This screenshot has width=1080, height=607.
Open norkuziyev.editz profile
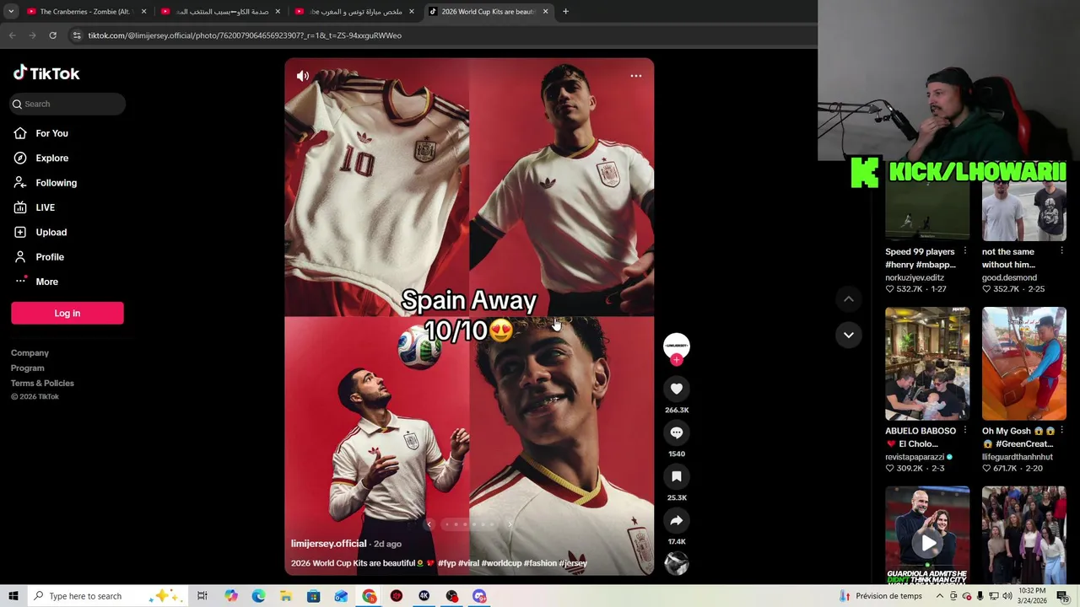point(915,277)
